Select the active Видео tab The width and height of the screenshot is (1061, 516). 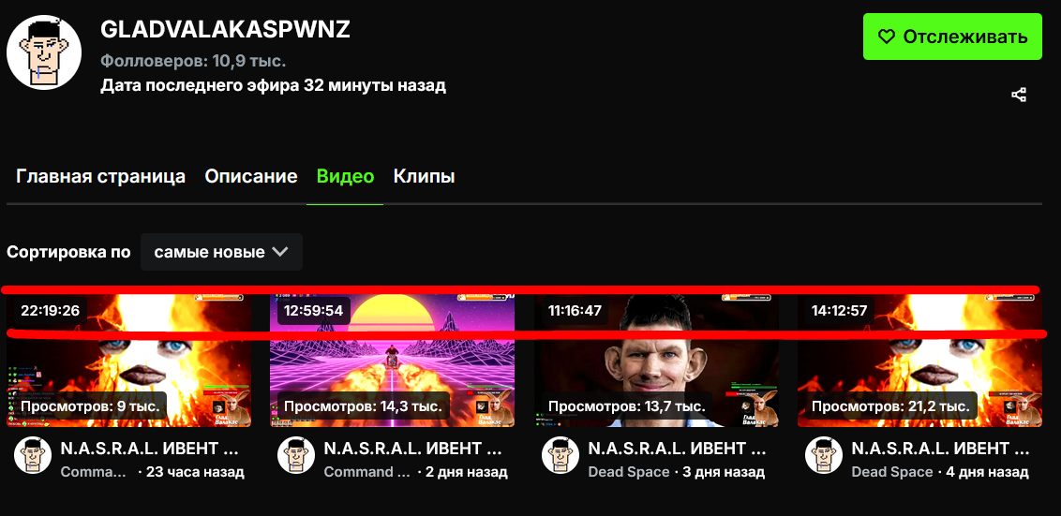(345, 176)
